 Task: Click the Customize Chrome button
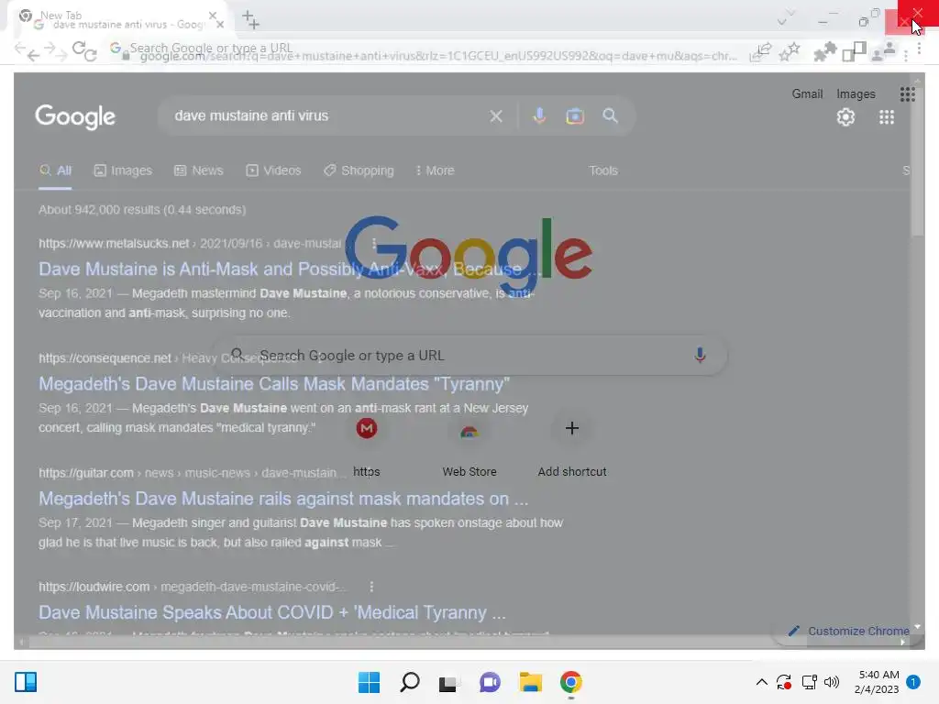click(848, 631)
